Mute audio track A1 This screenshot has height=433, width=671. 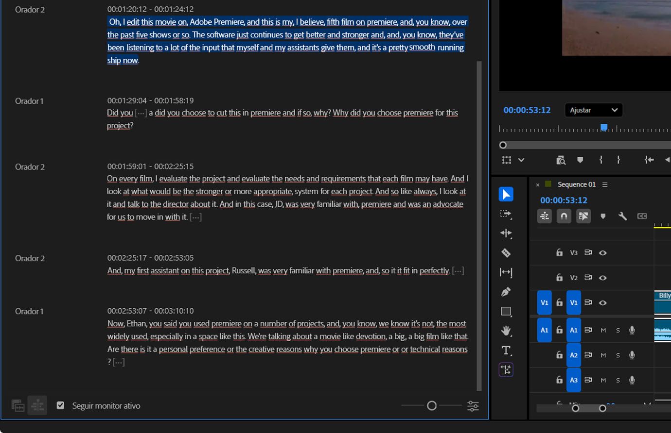pyautogui.click(x=603, y=330)
